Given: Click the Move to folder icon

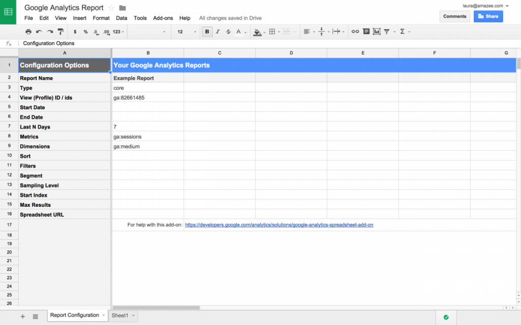Looking at the screenshot, I should (122, 8).
